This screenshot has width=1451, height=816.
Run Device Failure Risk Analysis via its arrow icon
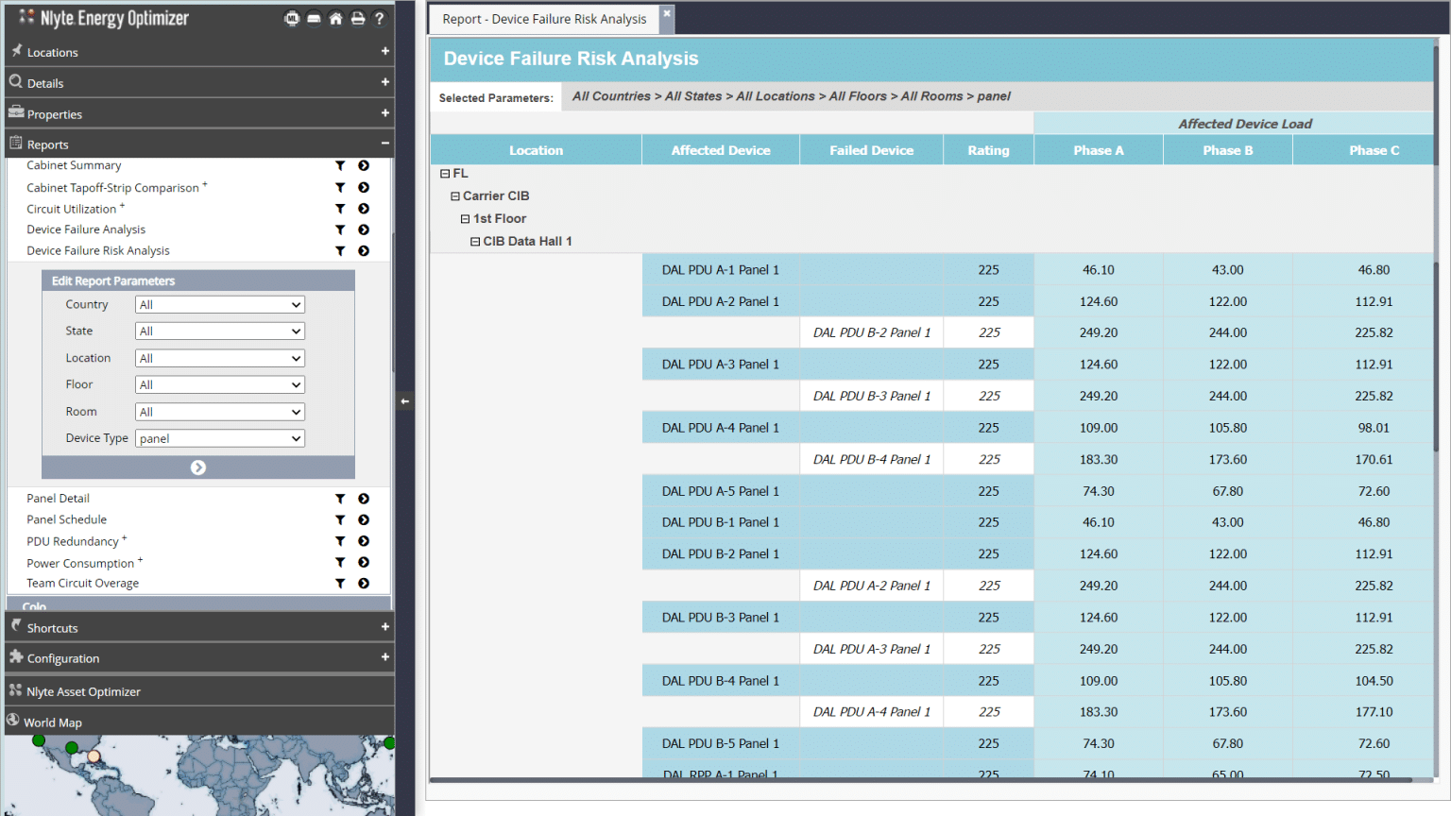[x=364, y=250]
